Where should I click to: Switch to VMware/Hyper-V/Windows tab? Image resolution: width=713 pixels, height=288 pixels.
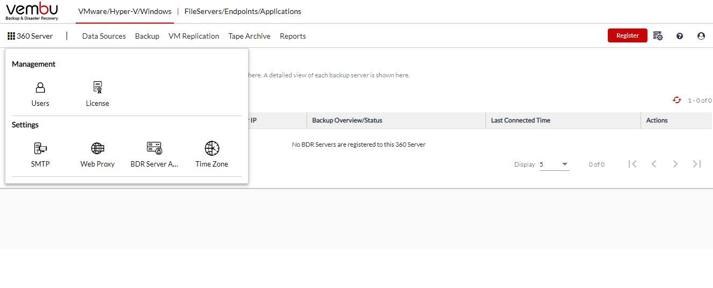(x=125, y=11)
